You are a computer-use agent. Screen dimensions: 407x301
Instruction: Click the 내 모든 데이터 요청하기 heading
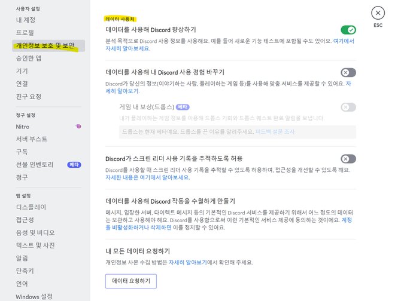[138, 251]
